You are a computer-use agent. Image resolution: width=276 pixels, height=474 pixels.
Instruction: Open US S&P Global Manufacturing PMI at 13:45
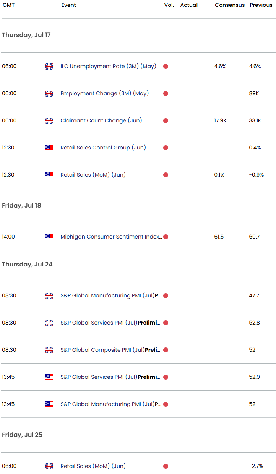pos(111,404)
